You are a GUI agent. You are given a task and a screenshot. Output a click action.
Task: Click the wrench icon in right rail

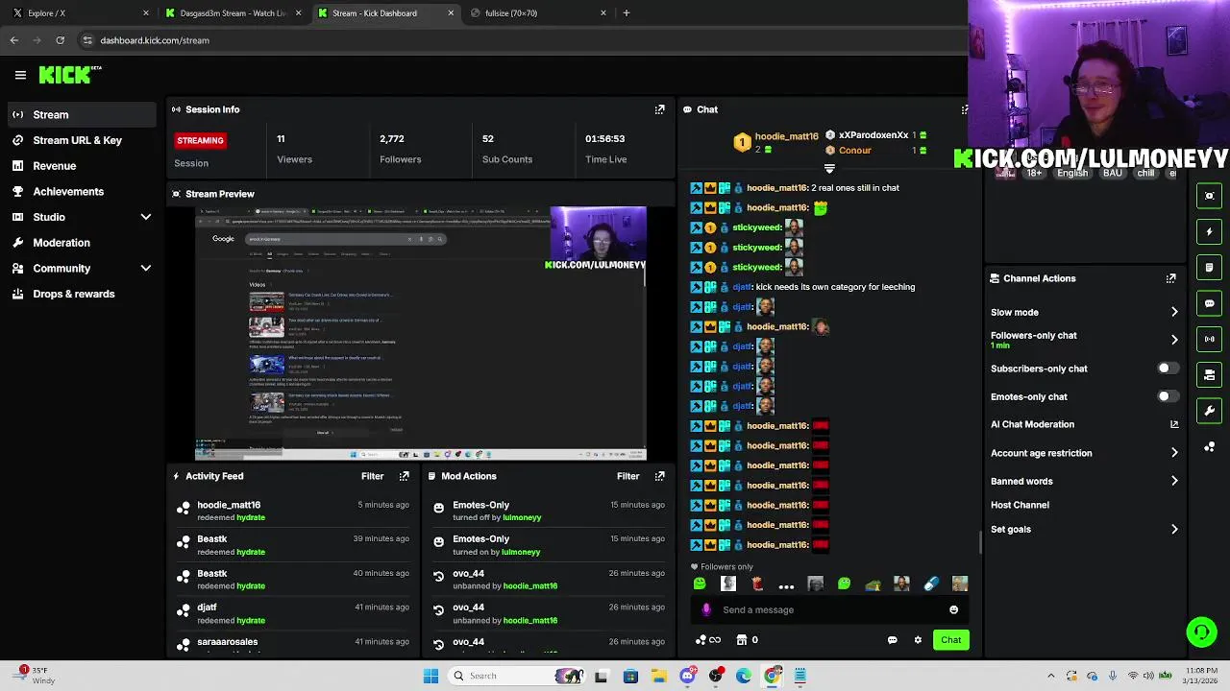pos(1210,411)
